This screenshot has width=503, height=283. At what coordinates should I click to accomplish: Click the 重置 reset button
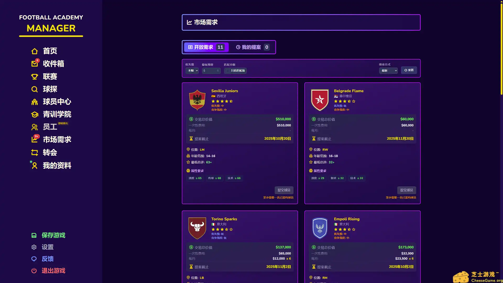(x=409, y=70)
